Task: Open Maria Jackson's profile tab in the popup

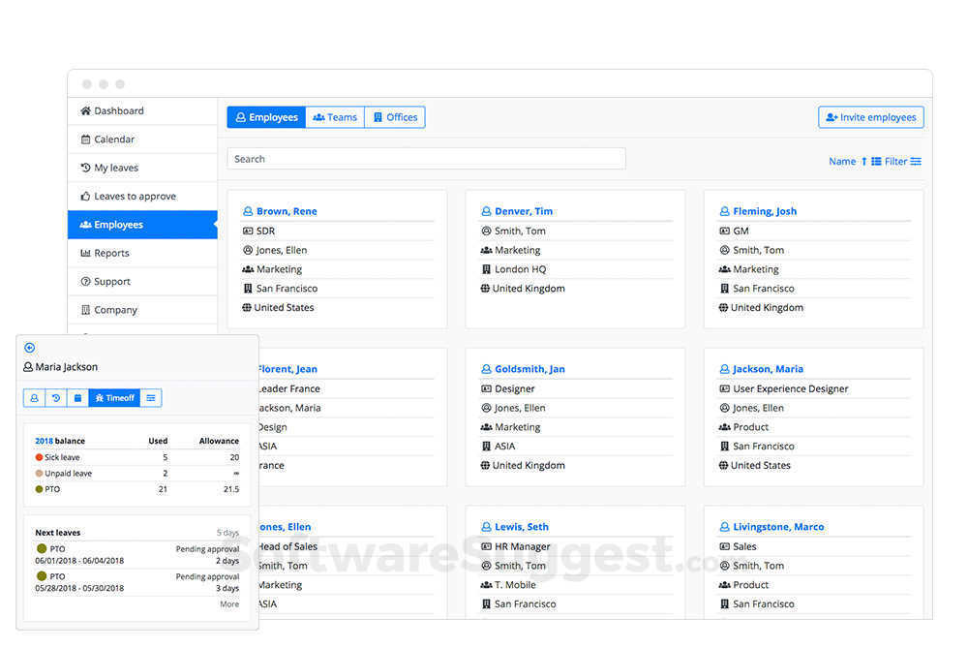Action: (x=34, y=397)
